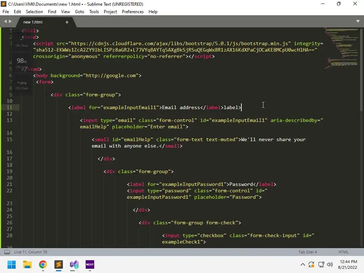Show hidden system tray icons
Viewport: 364px width, 273px height.
click(x=303, y=264)
